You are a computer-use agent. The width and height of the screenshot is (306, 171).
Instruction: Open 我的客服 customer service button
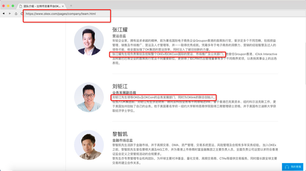click(293, 167)
